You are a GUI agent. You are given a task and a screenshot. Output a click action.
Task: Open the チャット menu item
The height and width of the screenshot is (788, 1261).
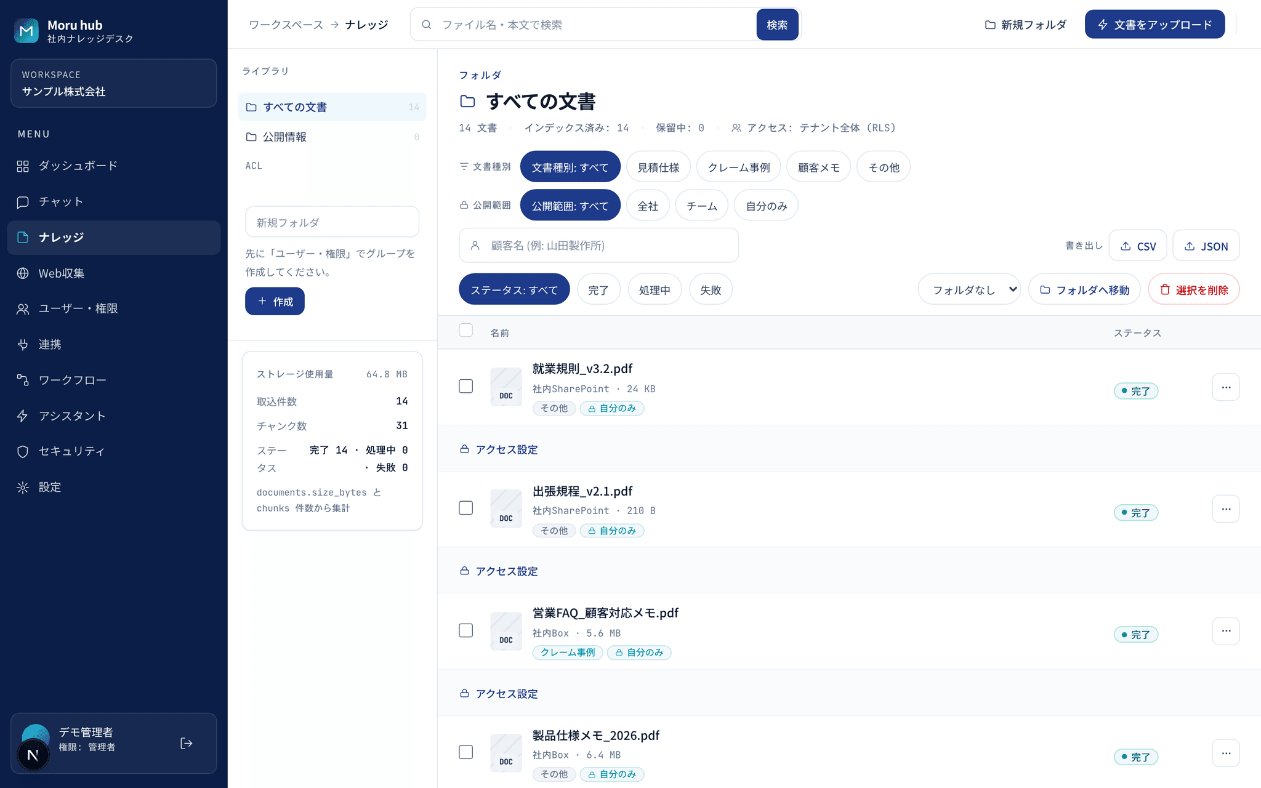(114, 202)
